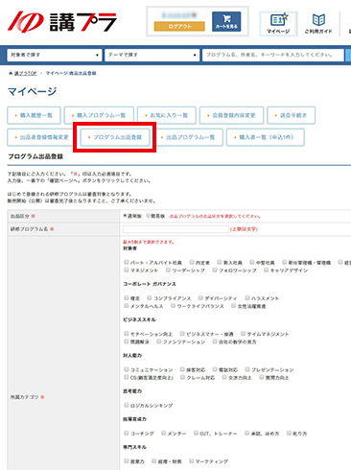Check the 問題解決 checkbox
This screenshot has height=470, width=351.
[127, 341]
